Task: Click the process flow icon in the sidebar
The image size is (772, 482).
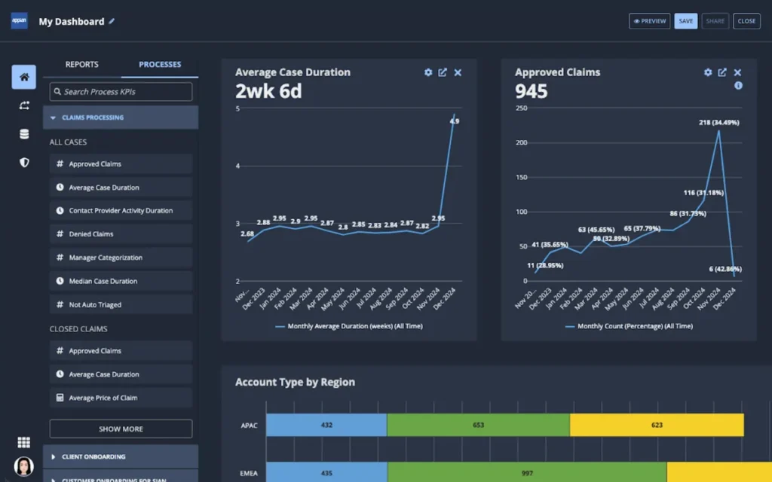Action: coord(23,105)
